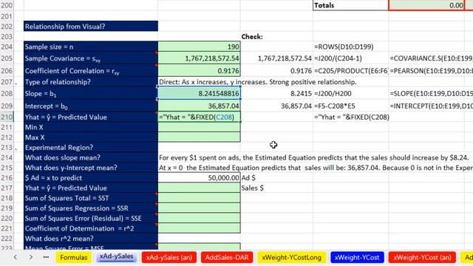Select row header 216
Screen dimensions: 473x266
click(7, 177)
